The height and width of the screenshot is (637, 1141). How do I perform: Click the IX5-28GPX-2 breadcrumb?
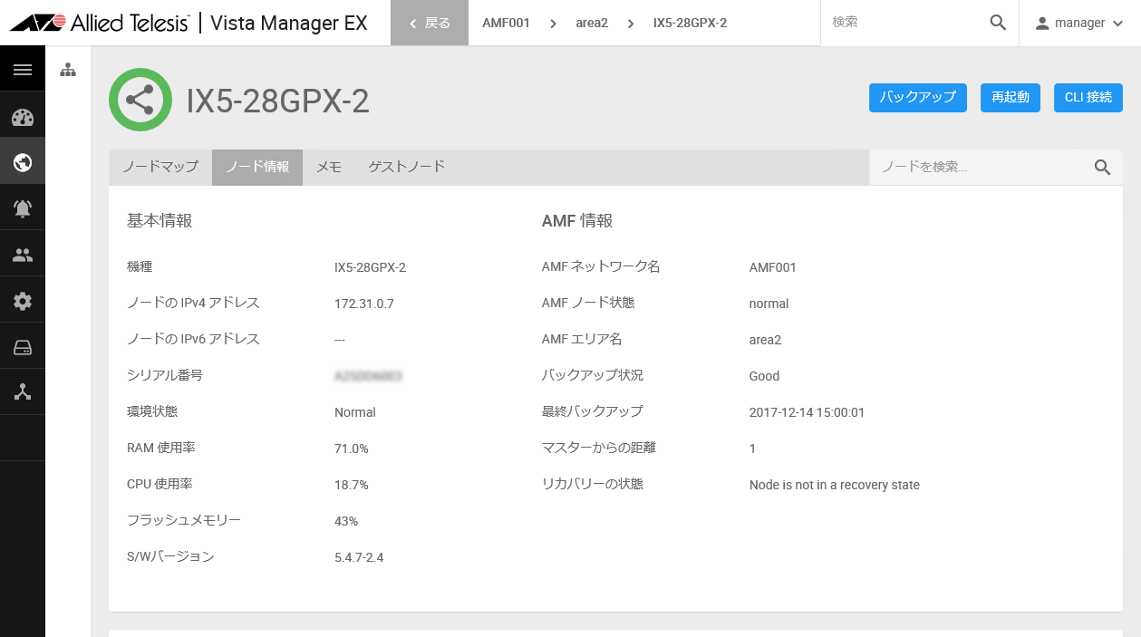(x=690, y=23)
